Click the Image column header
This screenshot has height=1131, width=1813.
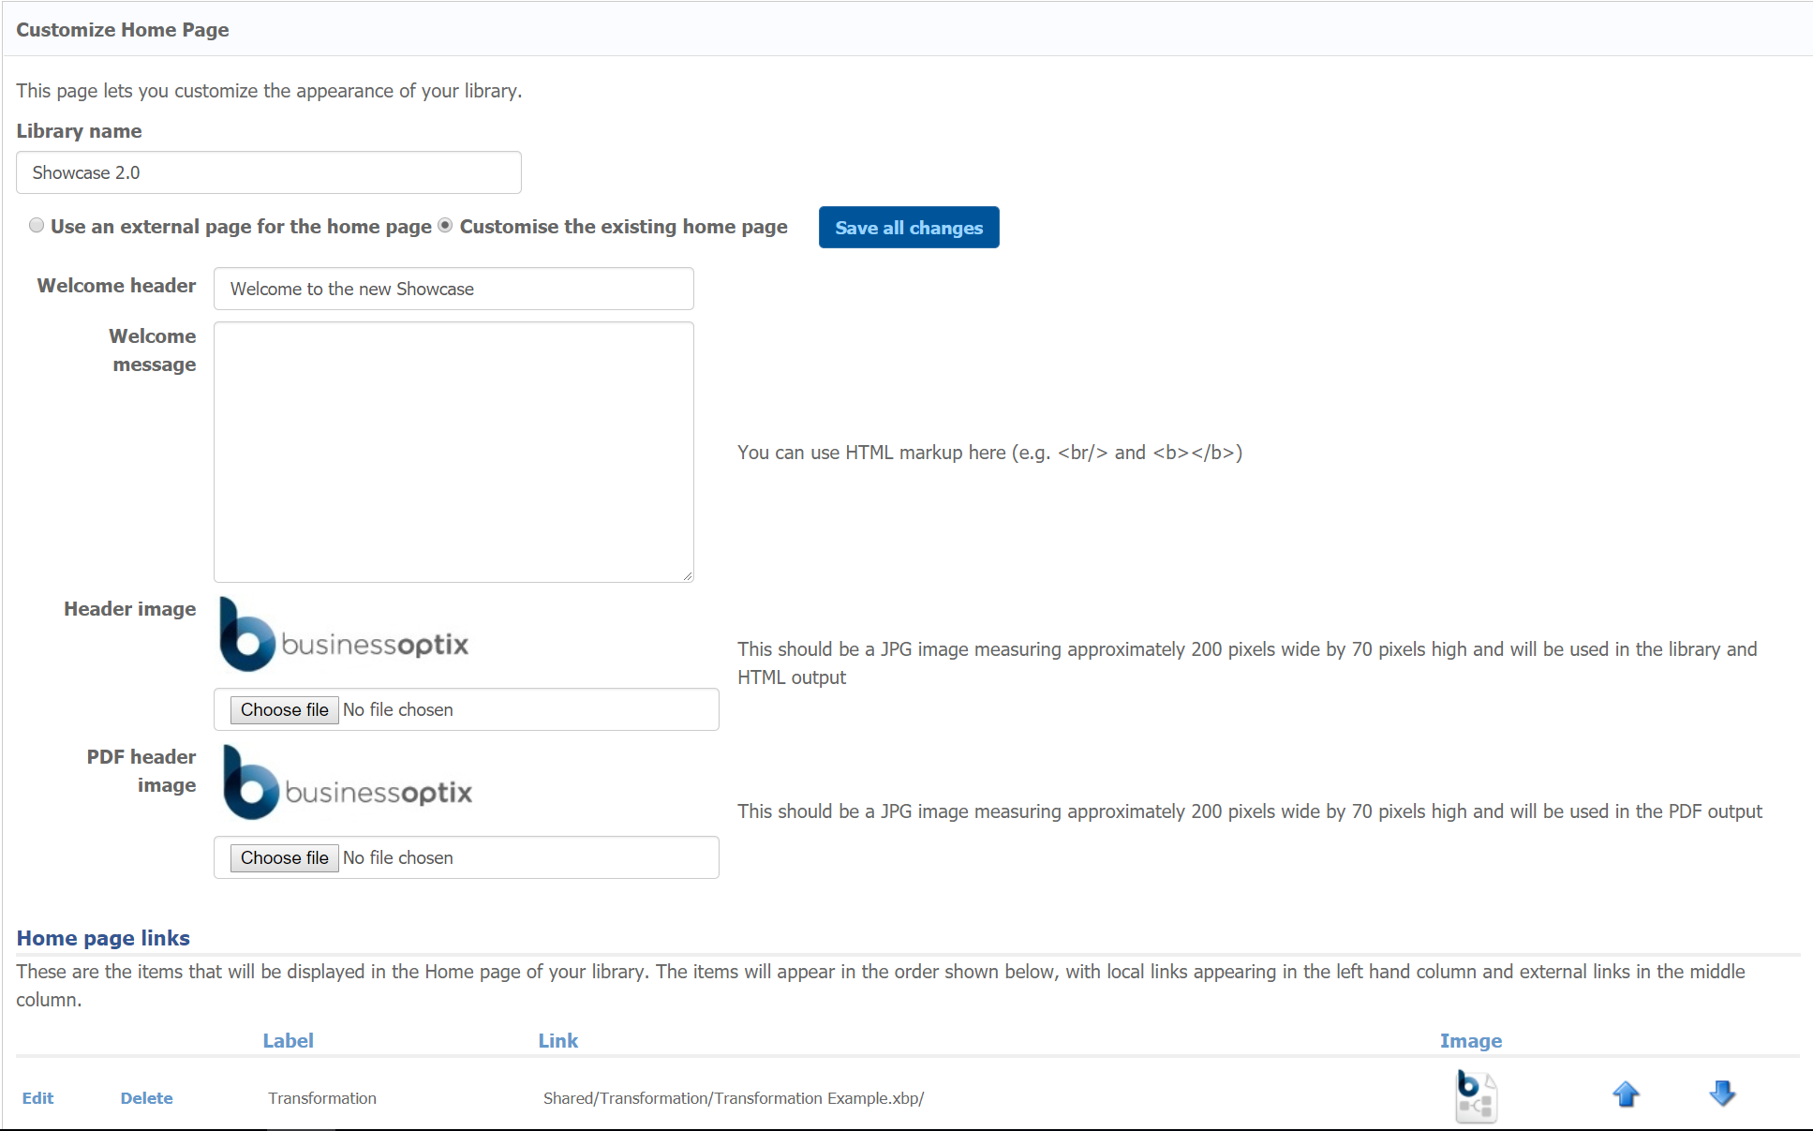click(x=1470, y=1041)
